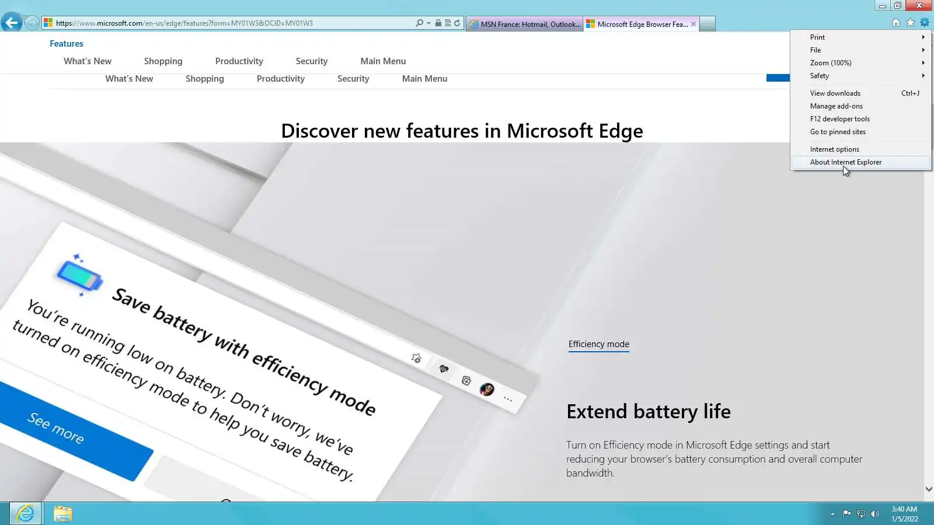Show hidden system tray icons
This screenshot has height=525, width=934.
tap(832, 514)
